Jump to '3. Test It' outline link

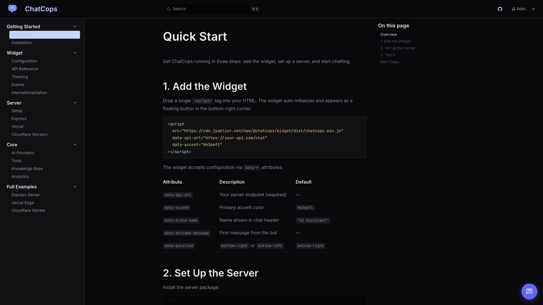tap(388, 55)
